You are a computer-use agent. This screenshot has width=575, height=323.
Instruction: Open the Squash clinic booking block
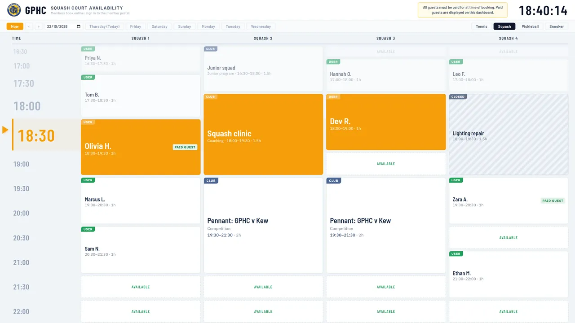[x=263, y=134]
